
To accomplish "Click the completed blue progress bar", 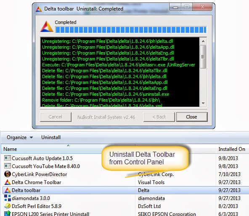I will [x=131, y=30].
